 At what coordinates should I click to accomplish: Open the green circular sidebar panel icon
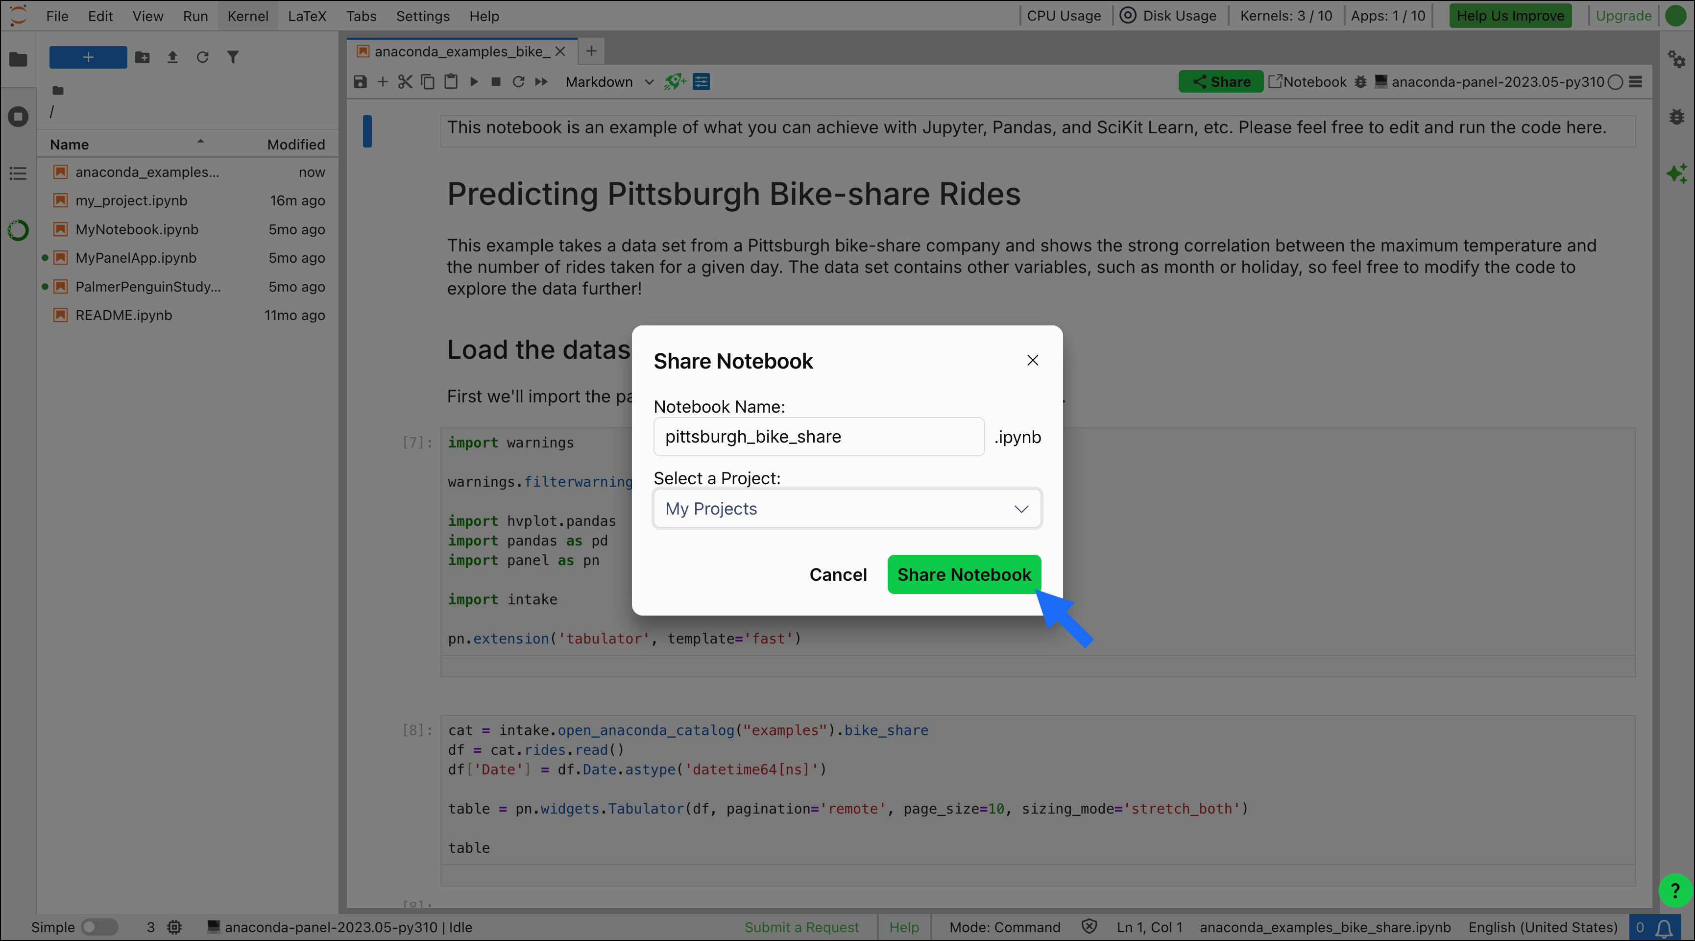tap(19, 230)
